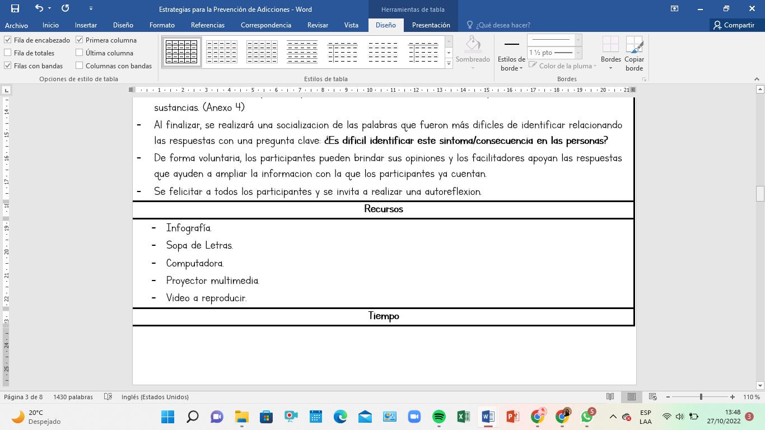Click the 110 % zoom level

752,397
